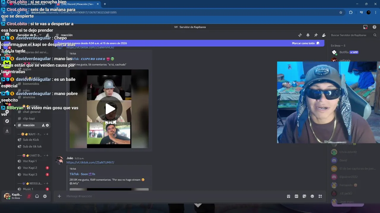This screenshot has height=213, width=380.
Task: Add channel to CHAT D... category plus
Action: coord(47,155)
